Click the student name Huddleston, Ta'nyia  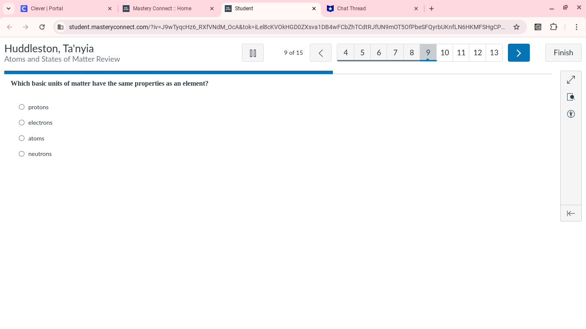(x=49, y=48)
